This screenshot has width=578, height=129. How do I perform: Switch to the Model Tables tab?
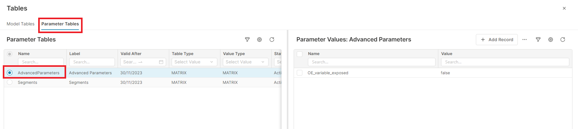click(20, 24)
